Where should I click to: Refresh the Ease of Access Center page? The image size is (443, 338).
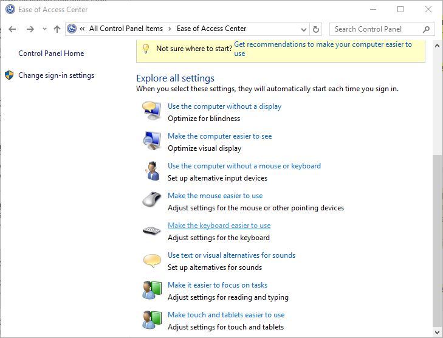[316, 29]
